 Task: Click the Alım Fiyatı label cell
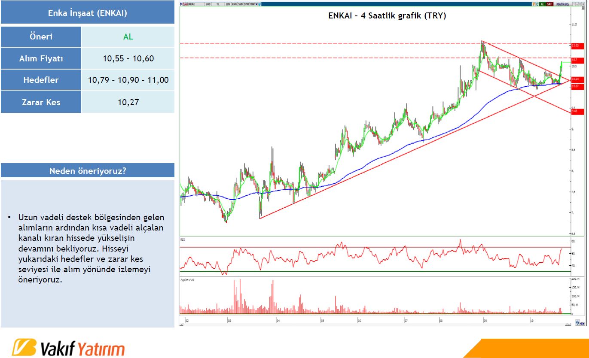tap(41, 58)
